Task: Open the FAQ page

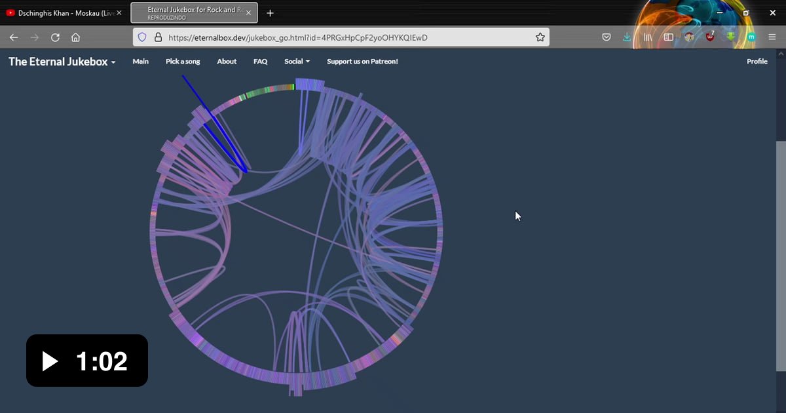Action: 260,61
